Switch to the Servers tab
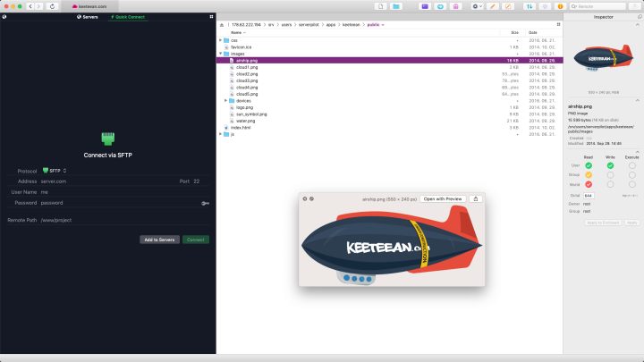Screen dimensions: 644x362 tap(88, 17)
